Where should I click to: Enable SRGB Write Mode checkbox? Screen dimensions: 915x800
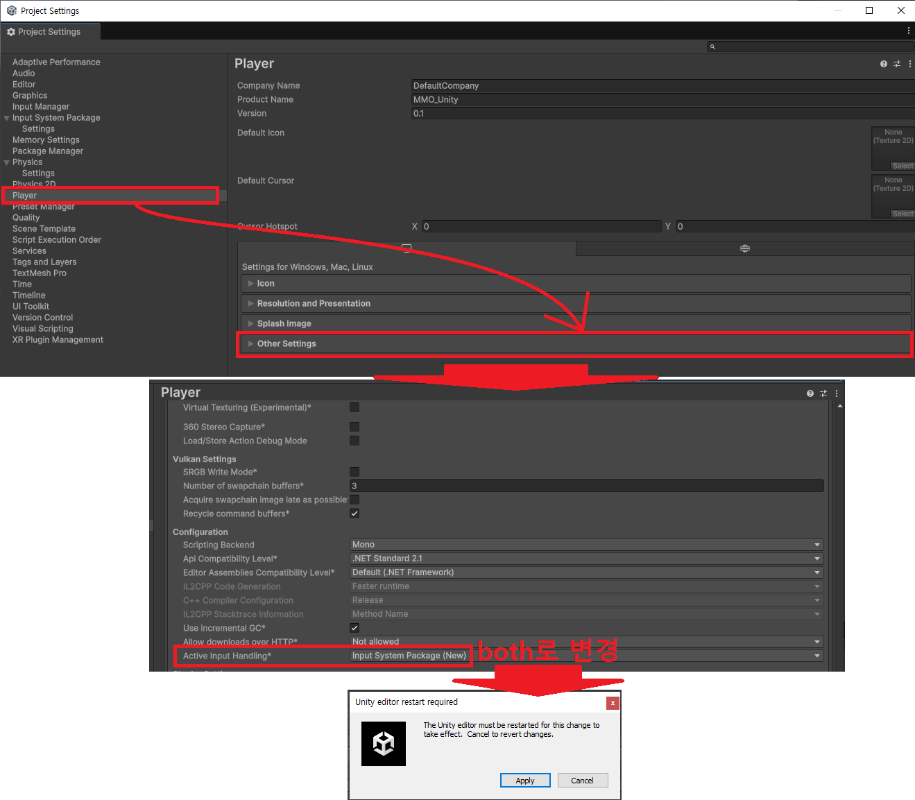(354, 472)
